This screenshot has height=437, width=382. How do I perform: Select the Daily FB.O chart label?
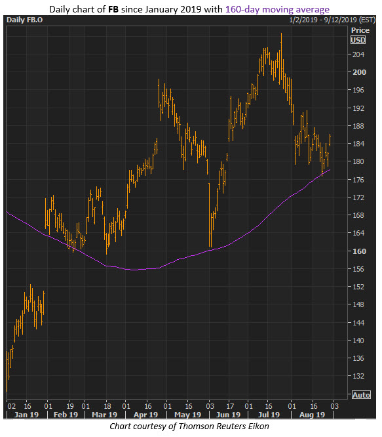[x=24, y=20]
